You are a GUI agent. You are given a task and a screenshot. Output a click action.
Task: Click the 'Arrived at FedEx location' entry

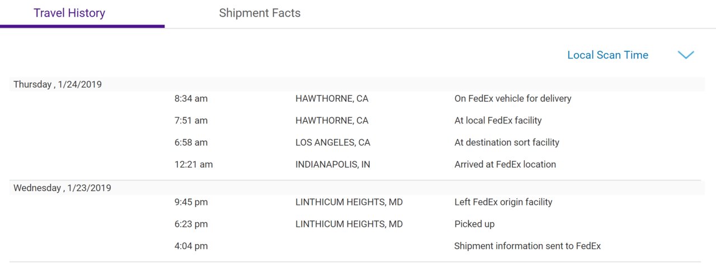(505, 164)
